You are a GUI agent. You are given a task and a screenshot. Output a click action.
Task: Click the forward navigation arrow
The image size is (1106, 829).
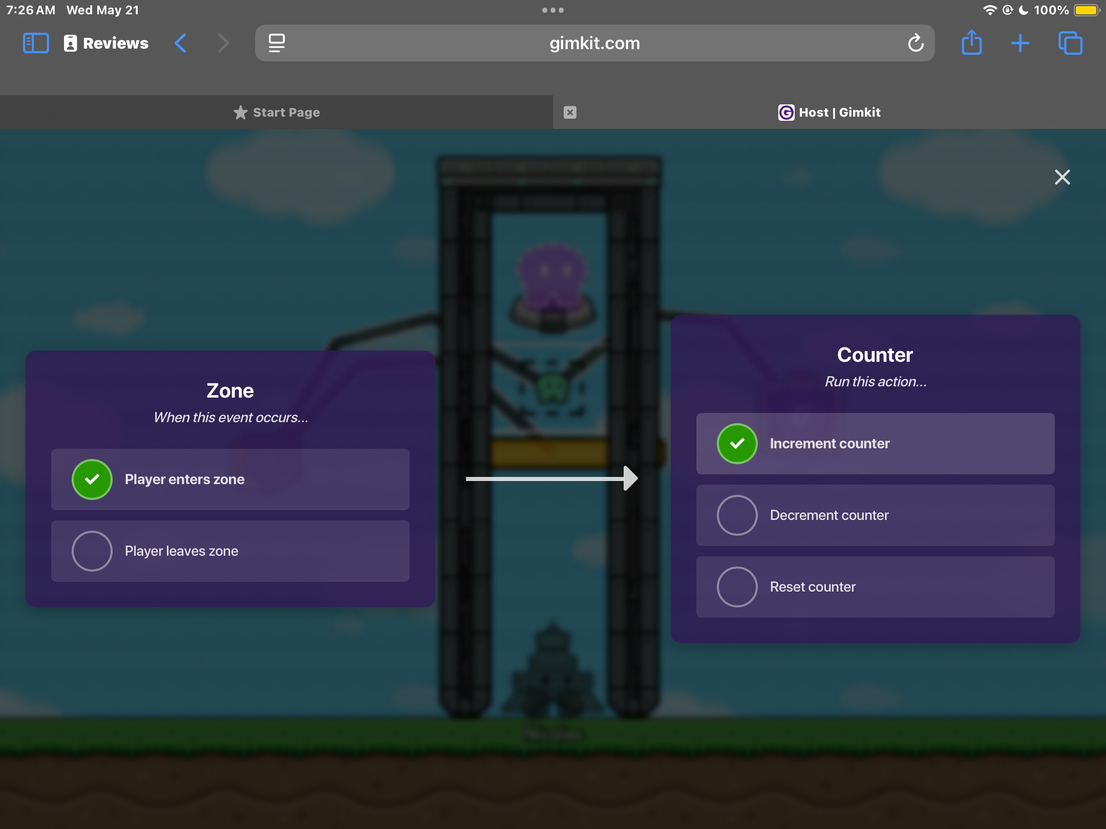click(223, 43)
